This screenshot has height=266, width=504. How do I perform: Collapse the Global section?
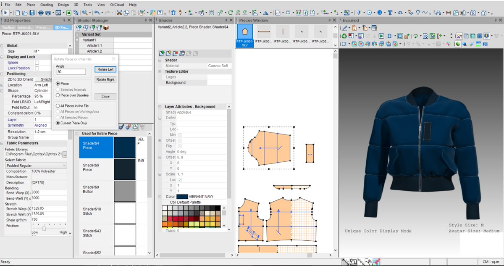(2, 45)
